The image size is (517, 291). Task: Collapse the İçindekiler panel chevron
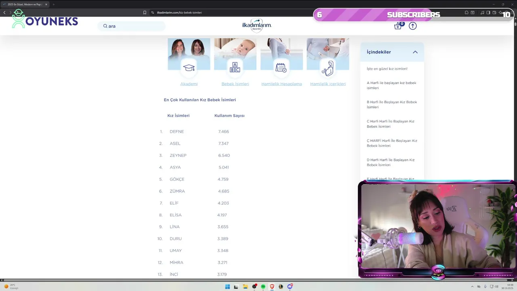(415, 52)
